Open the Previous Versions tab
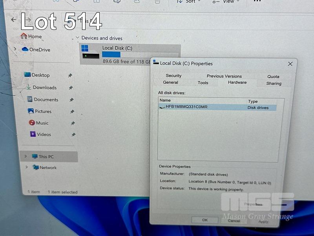 pyautogui.click(x=224, y=76)
